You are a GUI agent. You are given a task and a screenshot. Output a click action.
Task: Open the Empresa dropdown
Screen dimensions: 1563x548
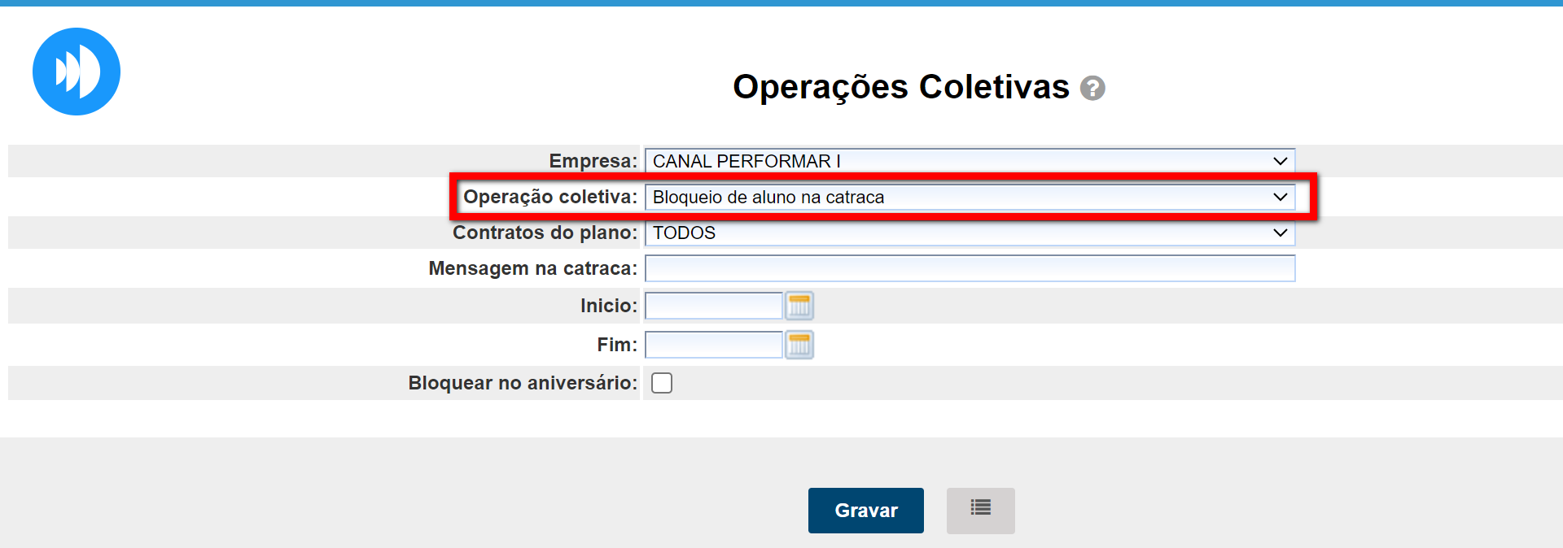pos(969,161)
